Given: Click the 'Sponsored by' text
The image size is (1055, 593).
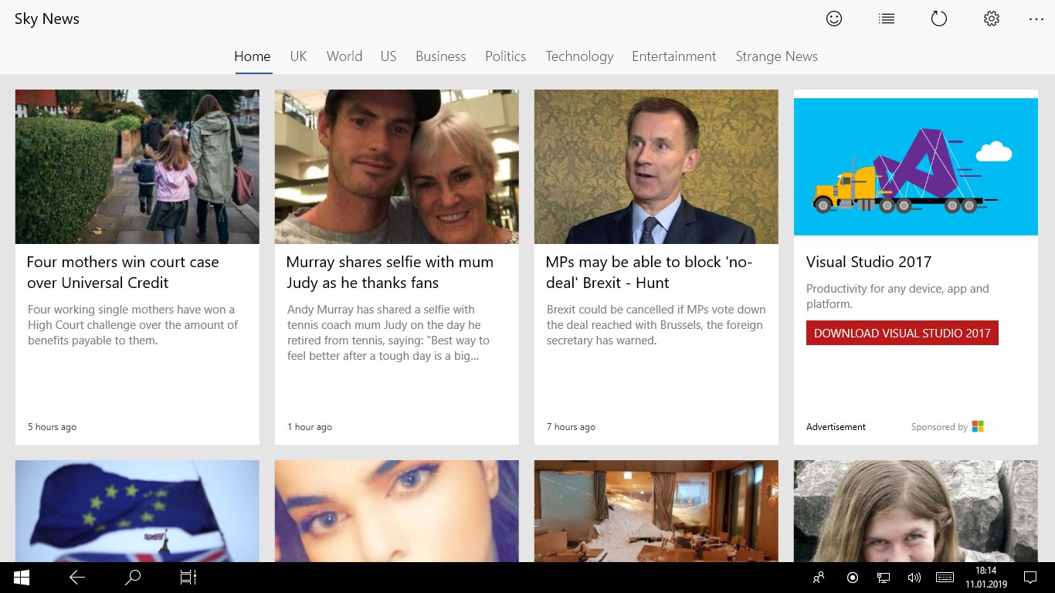Looking at the screenshot, I should [939, 427].
